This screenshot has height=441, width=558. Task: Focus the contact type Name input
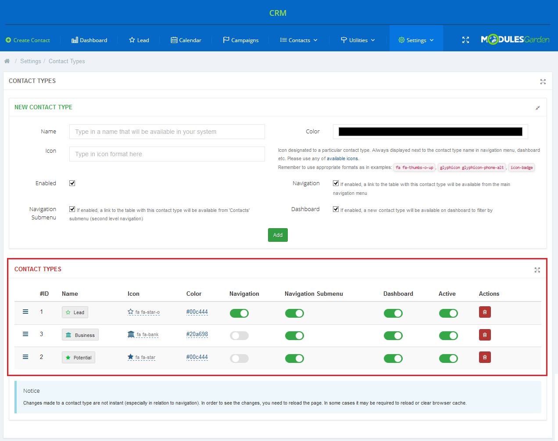[x=167, y=132]
